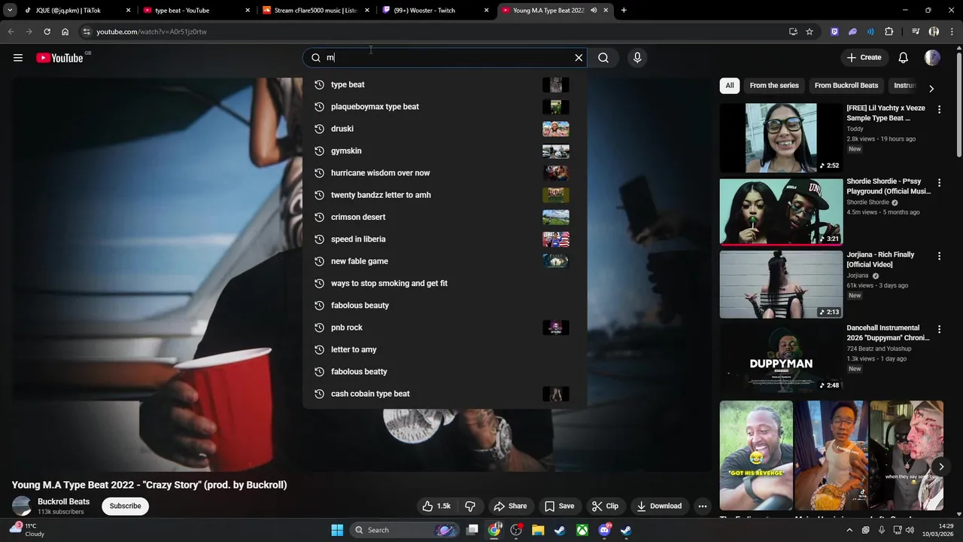The height and width of the screenshot is (542, 963).
Task: Open a new browser tab
Action: 624,11
